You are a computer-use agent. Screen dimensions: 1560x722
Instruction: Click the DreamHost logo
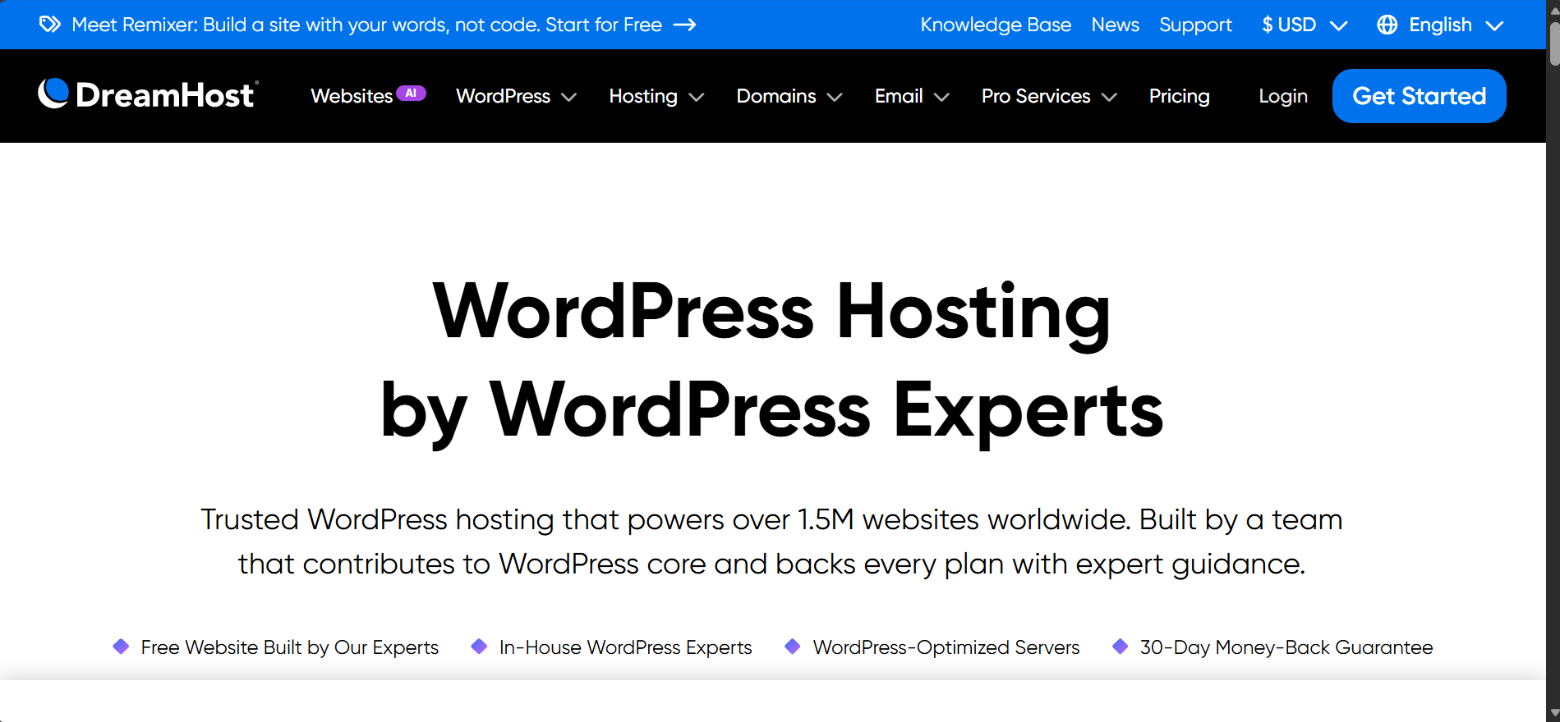[149, 95]
